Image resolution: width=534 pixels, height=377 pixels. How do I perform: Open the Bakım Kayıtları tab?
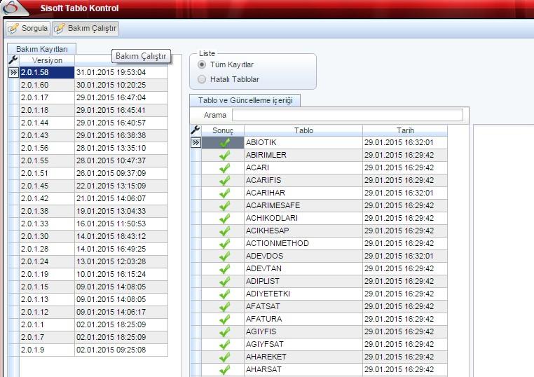click(x=42, y=48)
